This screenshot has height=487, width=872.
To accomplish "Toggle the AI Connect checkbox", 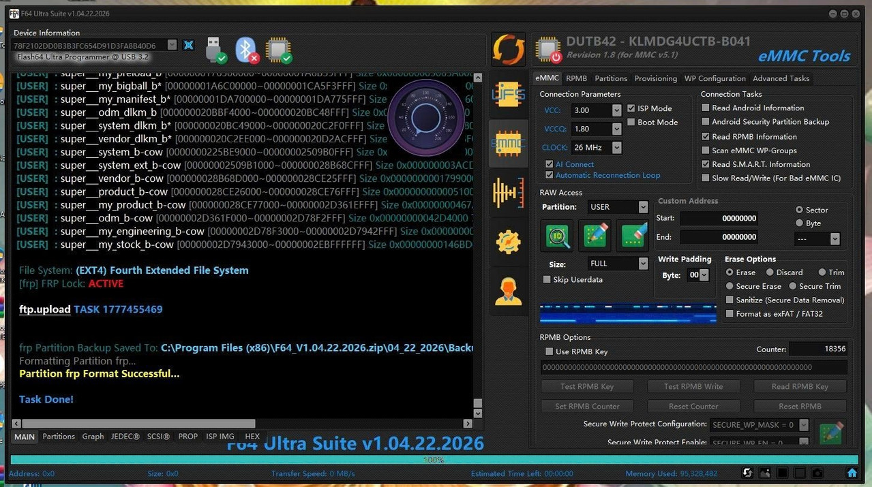I will click(550, 164).
